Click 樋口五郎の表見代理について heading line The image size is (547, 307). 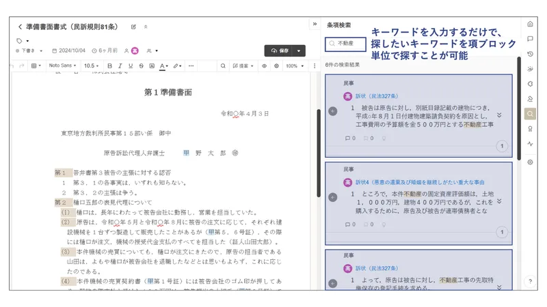(x=113, y=202)
